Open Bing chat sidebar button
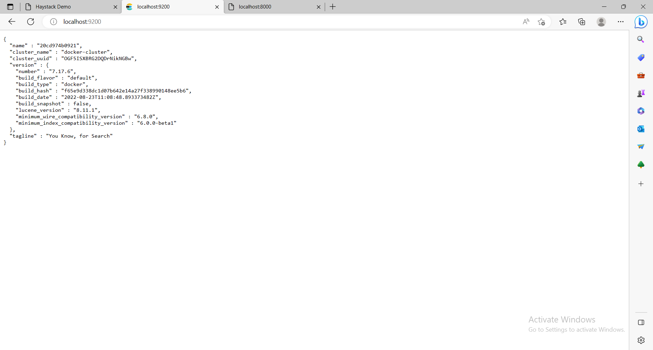 coord(641,22)
